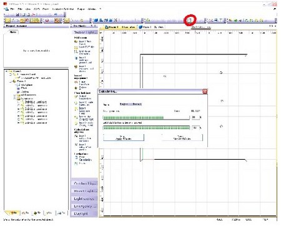Click the green arrow icon in the right toolbar group
Image resolution: width=281 pixels, height=228 pixels.
tap(235, 21)
